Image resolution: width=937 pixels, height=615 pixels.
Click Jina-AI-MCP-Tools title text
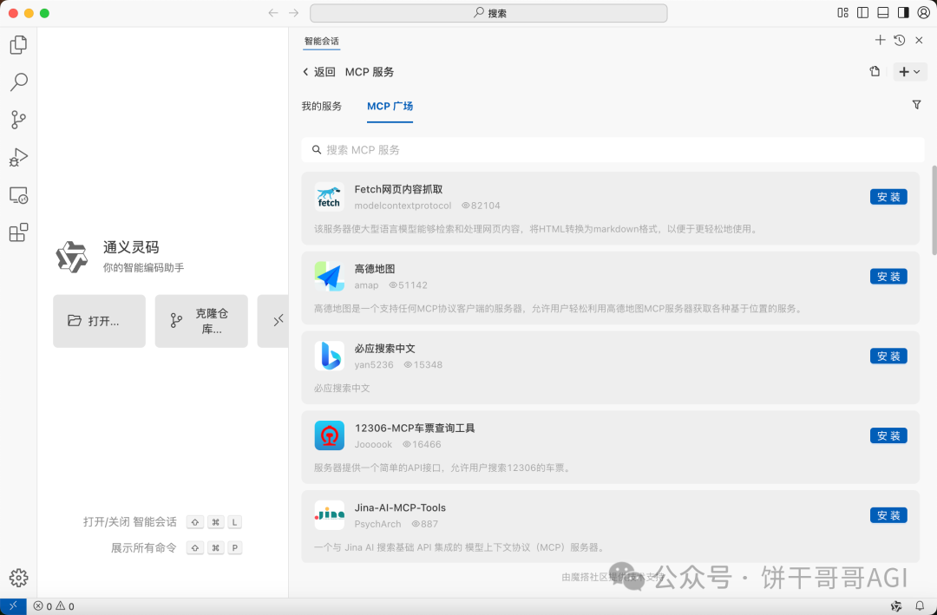pos(400,507)
